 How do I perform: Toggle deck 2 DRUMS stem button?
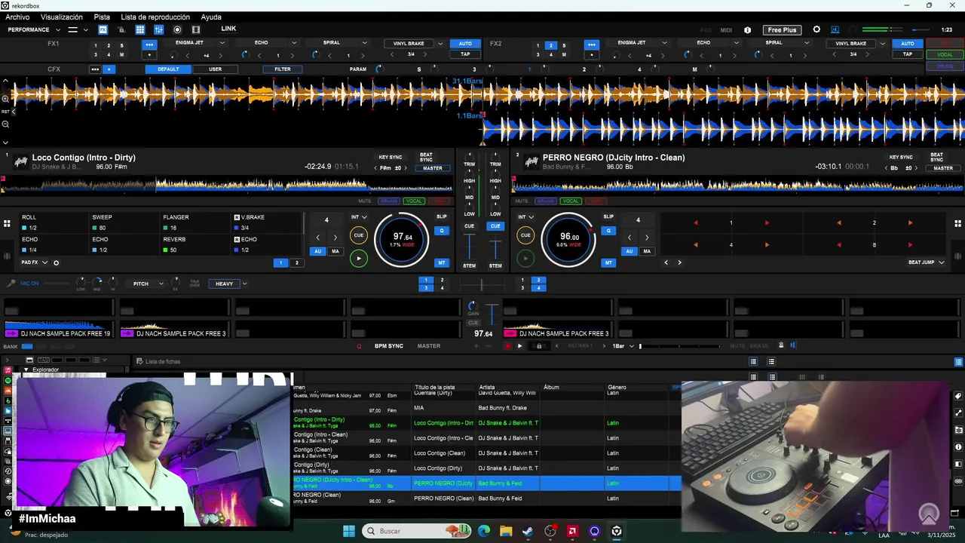click(546, 201)
